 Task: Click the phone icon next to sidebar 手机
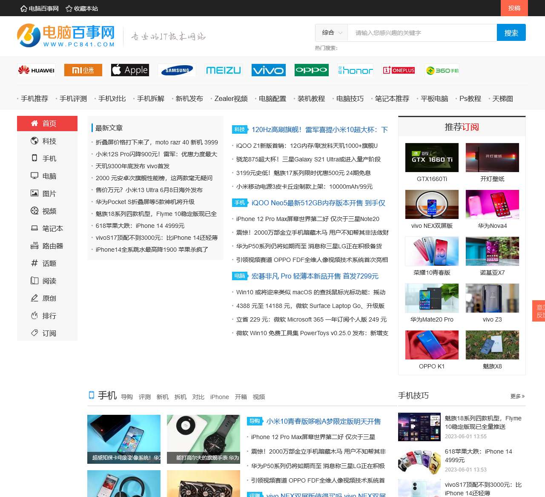34,158
